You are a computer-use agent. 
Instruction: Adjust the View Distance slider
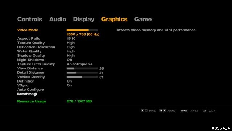[82, 68]
